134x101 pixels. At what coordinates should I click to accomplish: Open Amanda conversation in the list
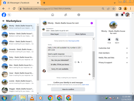pyautogui.click(x=18, y=51)
